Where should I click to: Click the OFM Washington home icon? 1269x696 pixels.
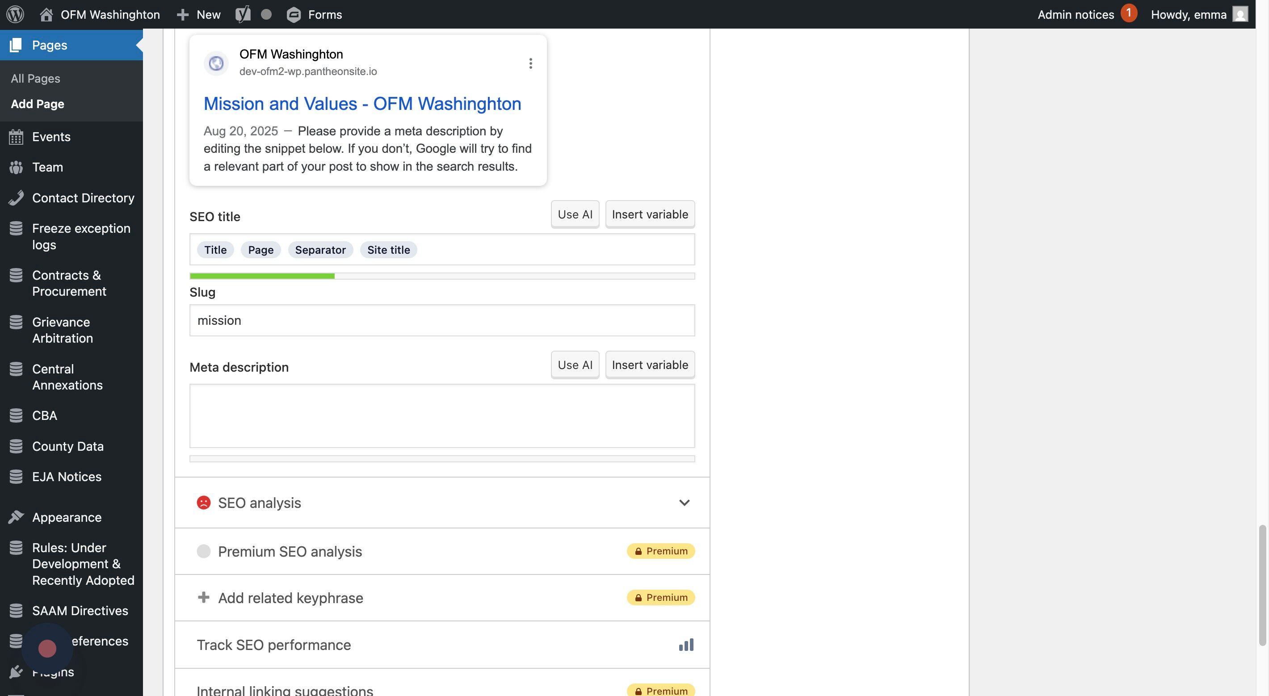click(46, 14)
